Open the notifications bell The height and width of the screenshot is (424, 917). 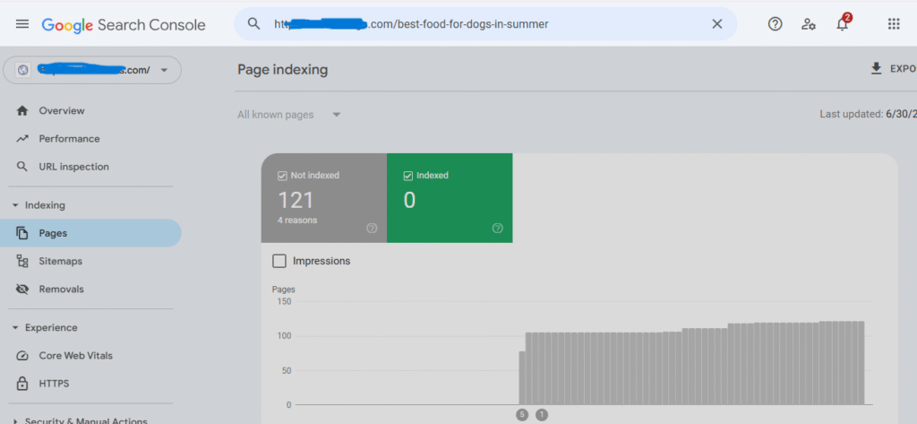842,24
